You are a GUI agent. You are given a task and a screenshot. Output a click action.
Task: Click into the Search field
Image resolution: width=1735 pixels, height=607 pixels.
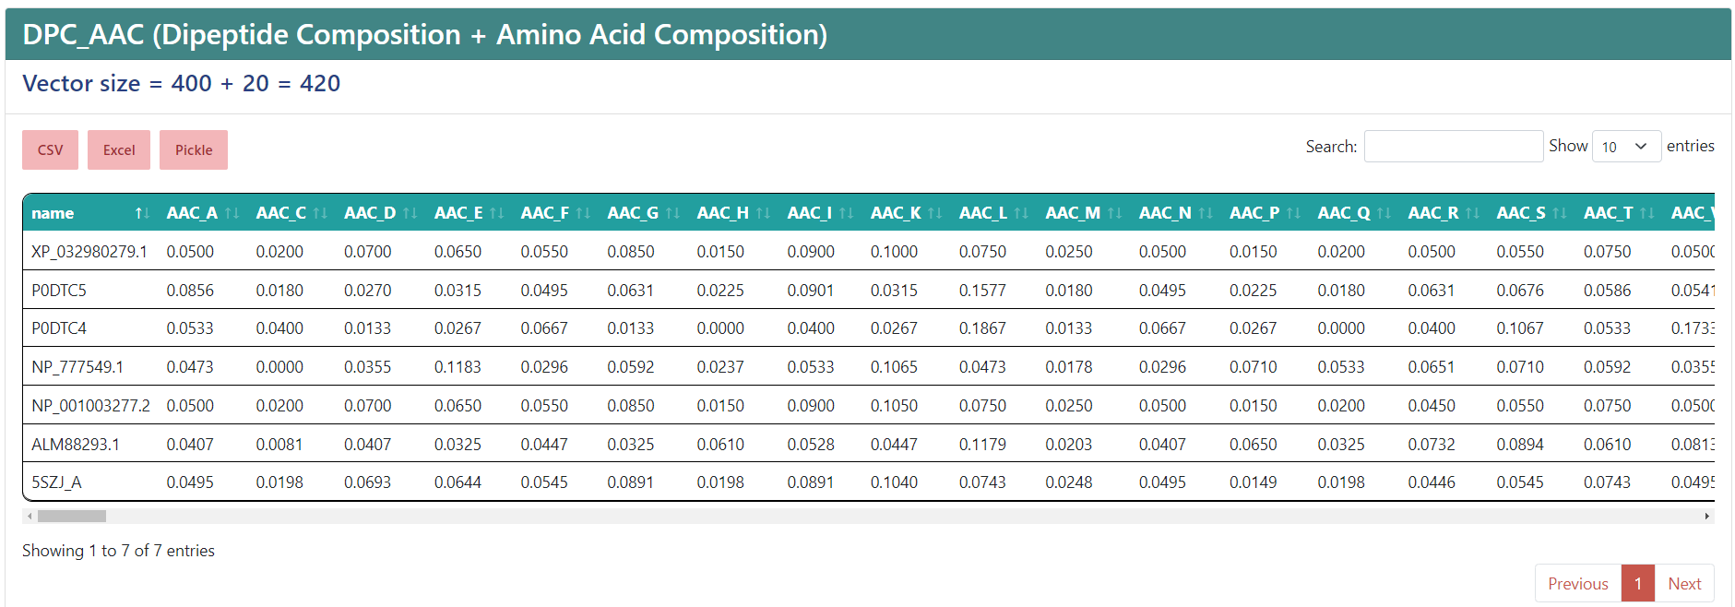[1453, 147]
